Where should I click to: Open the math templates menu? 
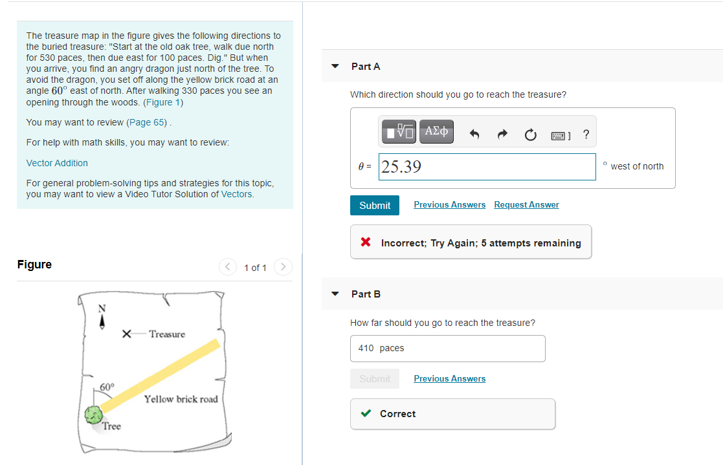397,131
